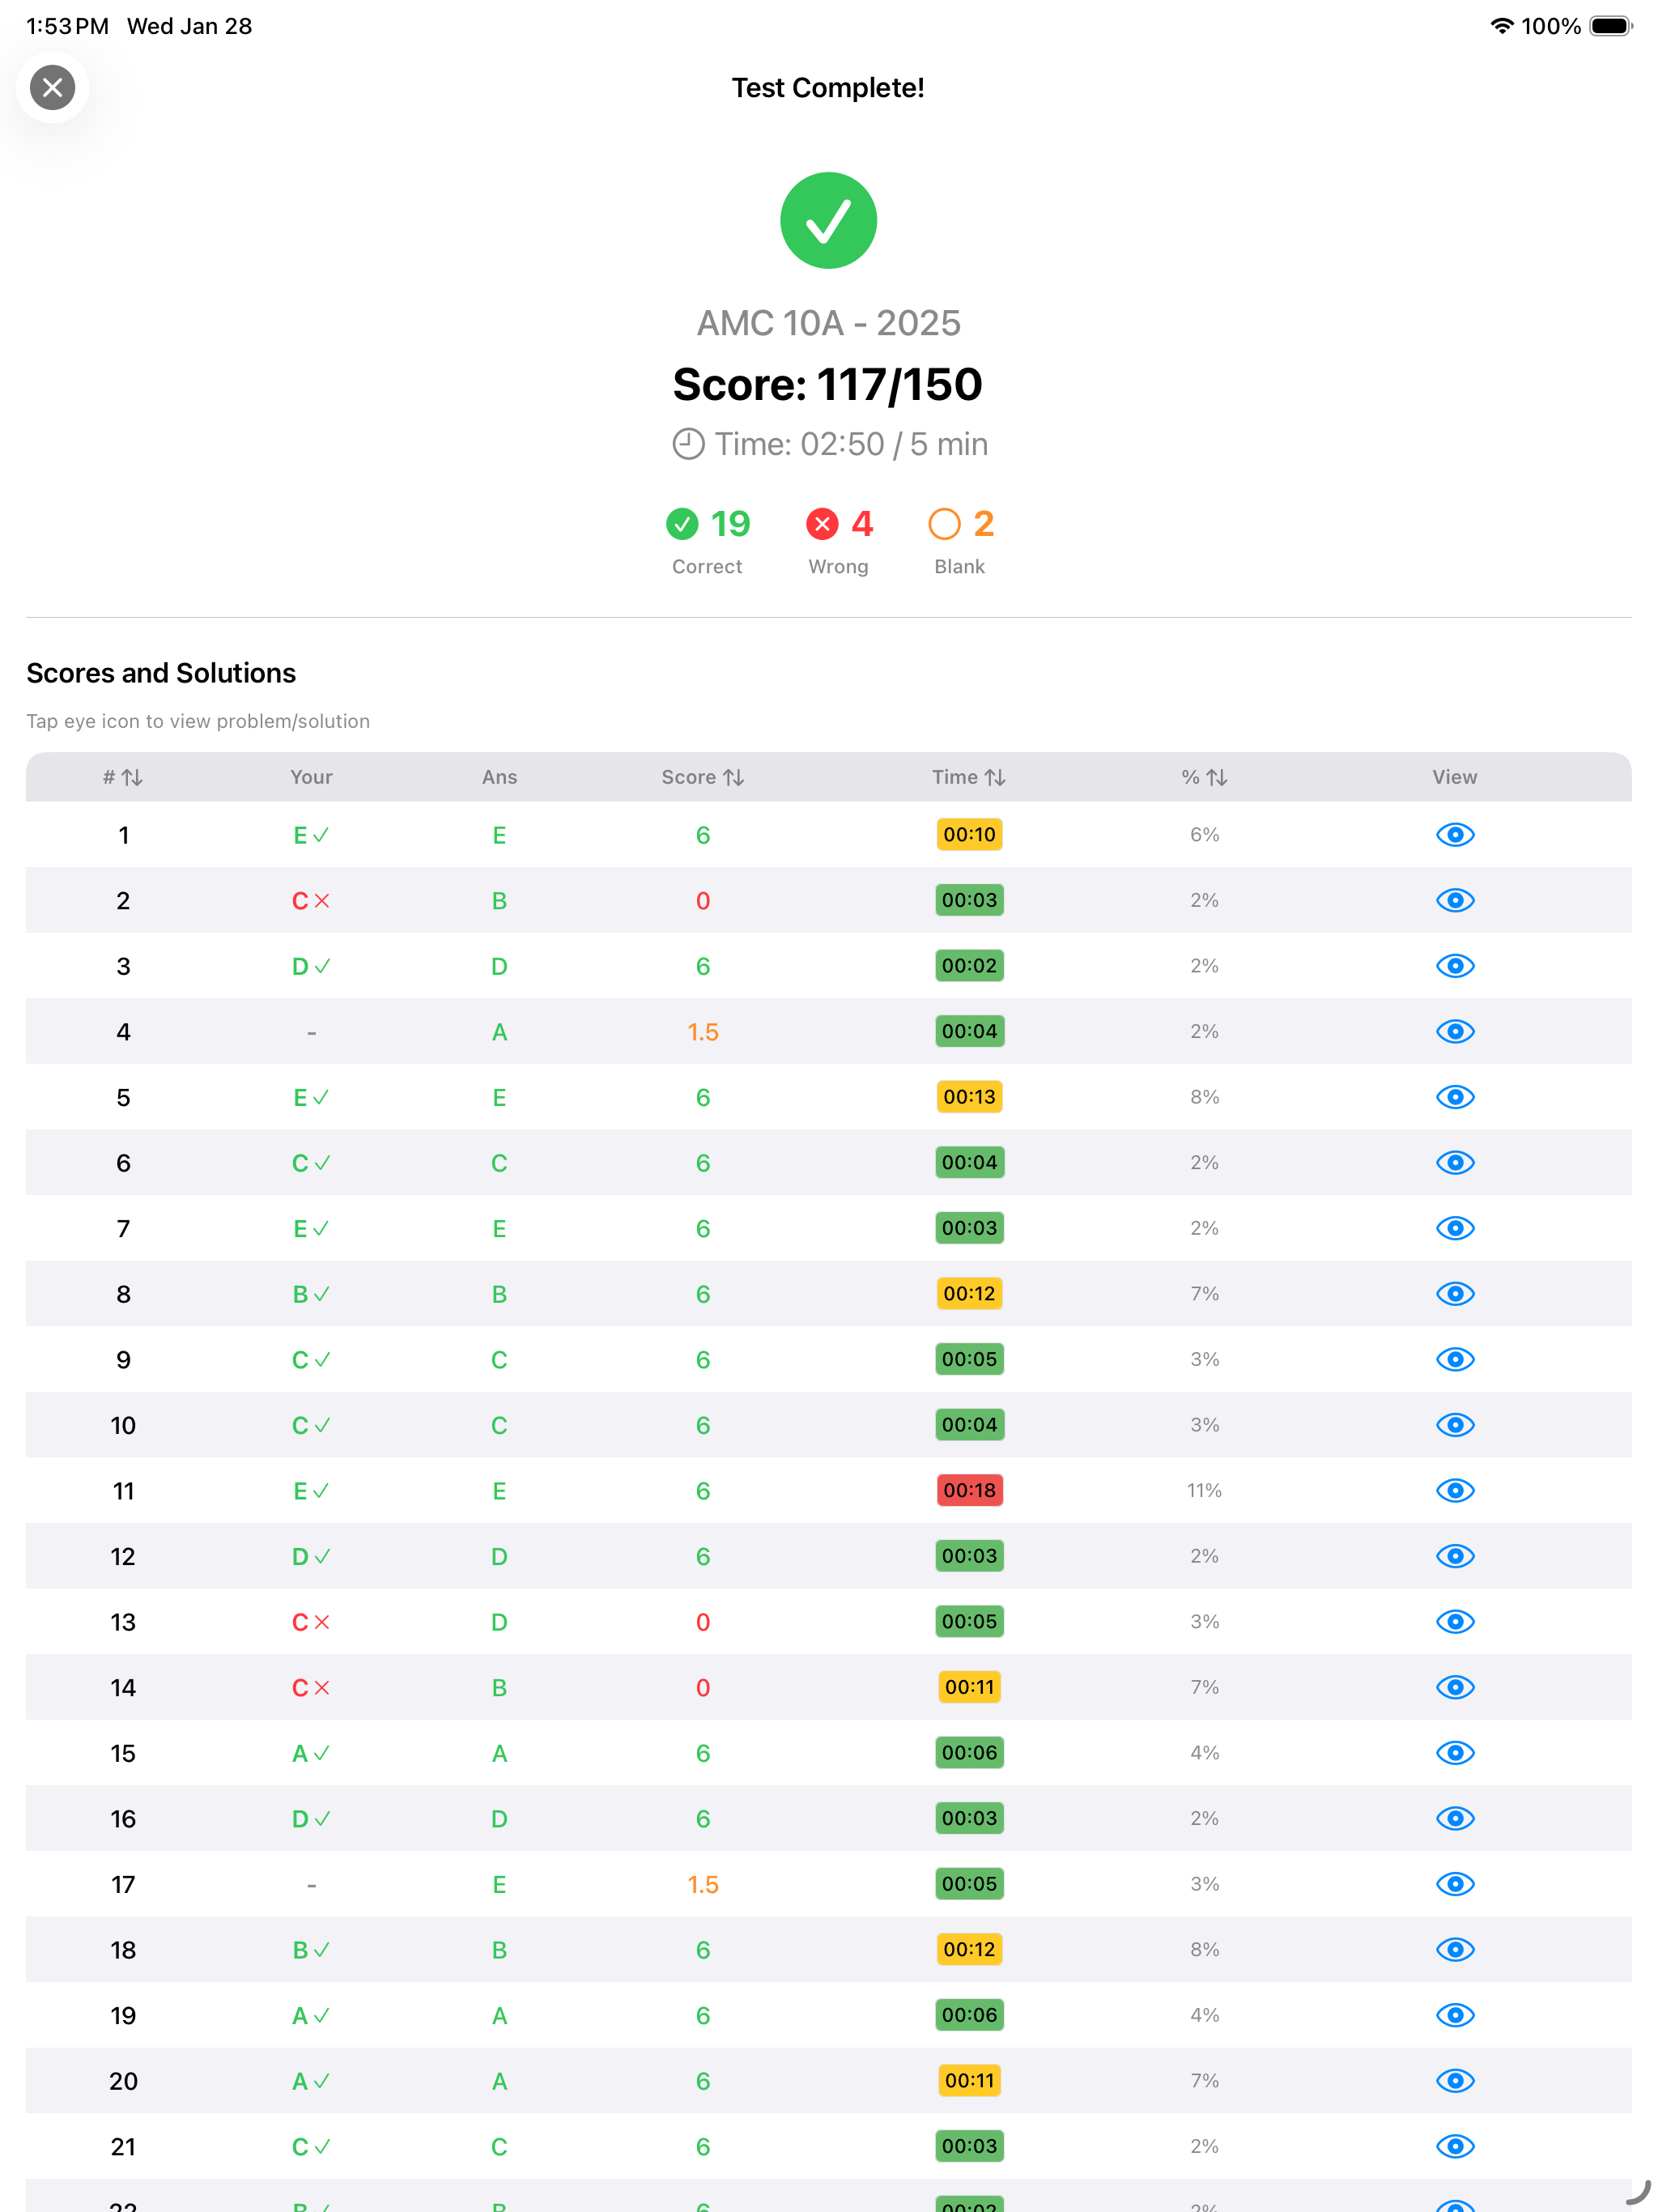
Task: Open eye icon for problem 17
Action: (1455, 1885)
